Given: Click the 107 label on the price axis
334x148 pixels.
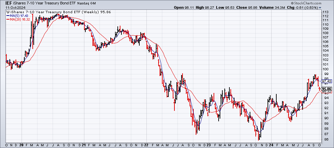Looking at the screenshot, I should click(325, 37).
